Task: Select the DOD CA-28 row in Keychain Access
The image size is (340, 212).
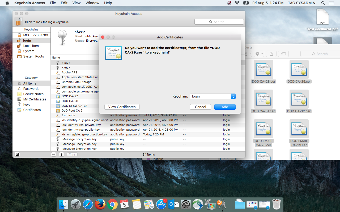Action: point(75,101)
